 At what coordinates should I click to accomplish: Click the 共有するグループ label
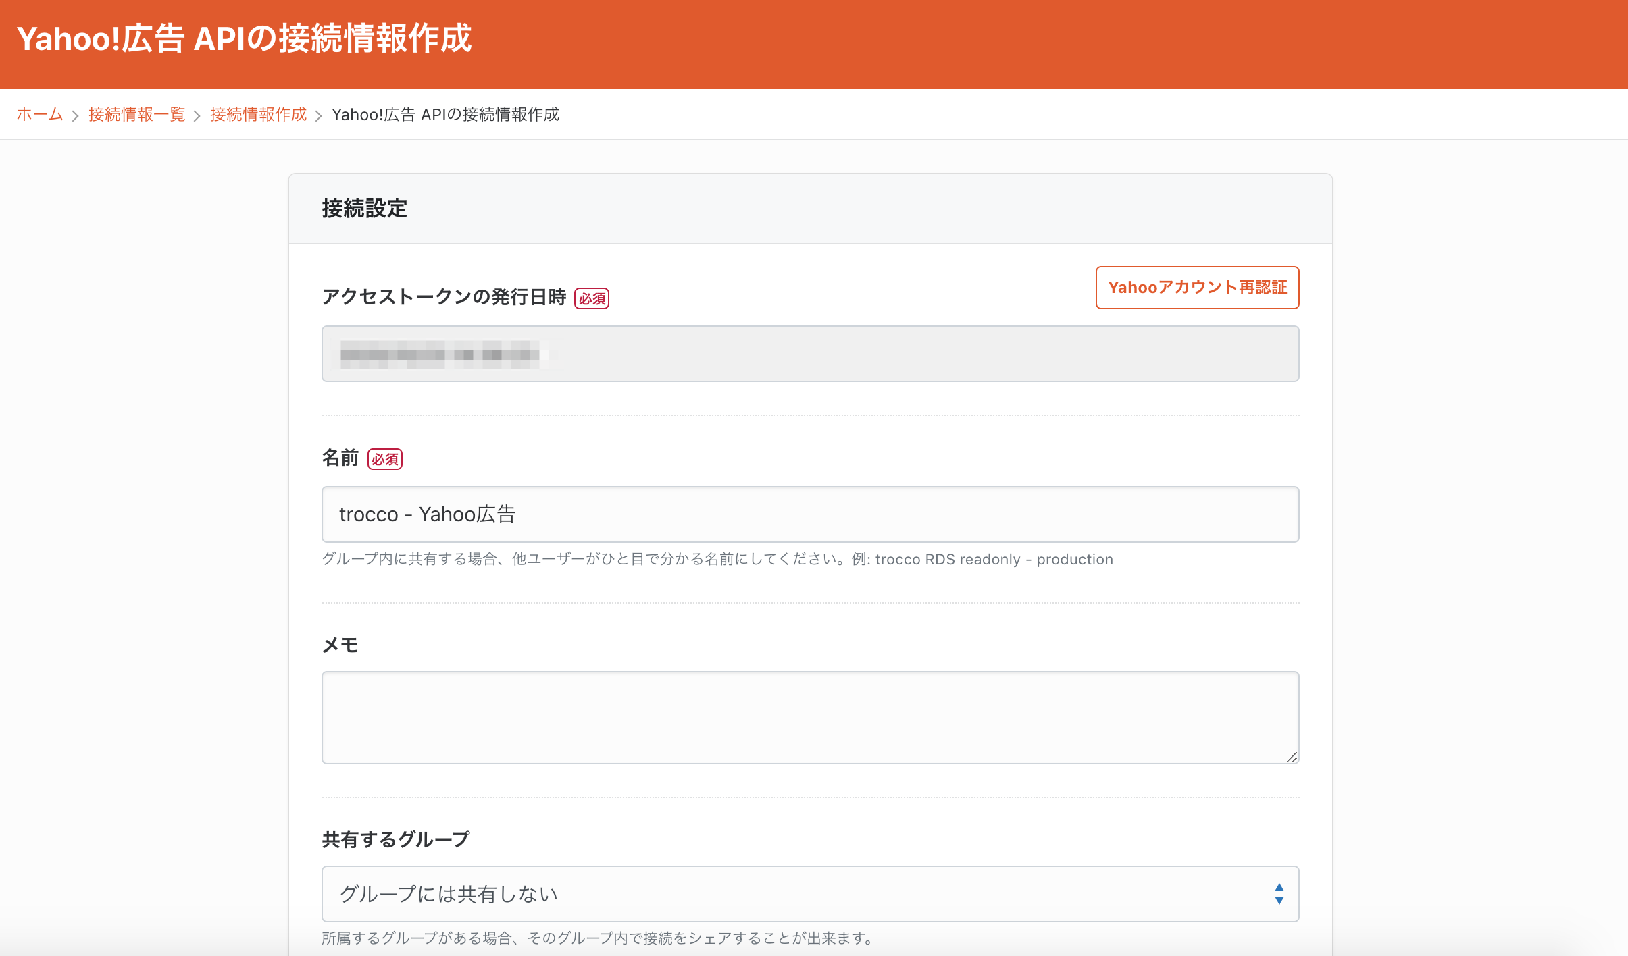click(x=396, y=840)
